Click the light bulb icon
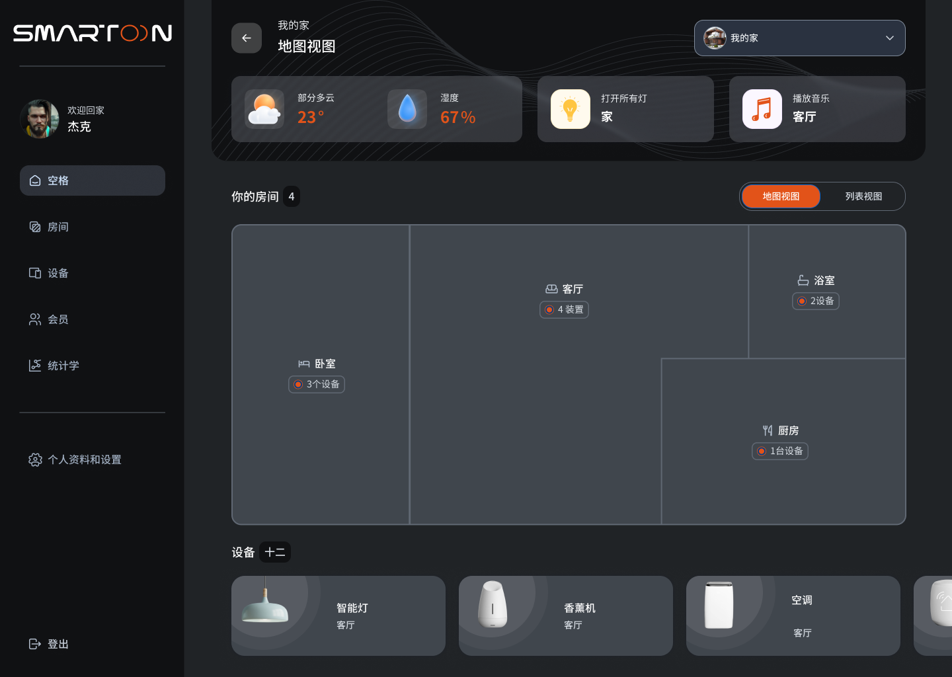The image size is (952, 677). [570, 109]
